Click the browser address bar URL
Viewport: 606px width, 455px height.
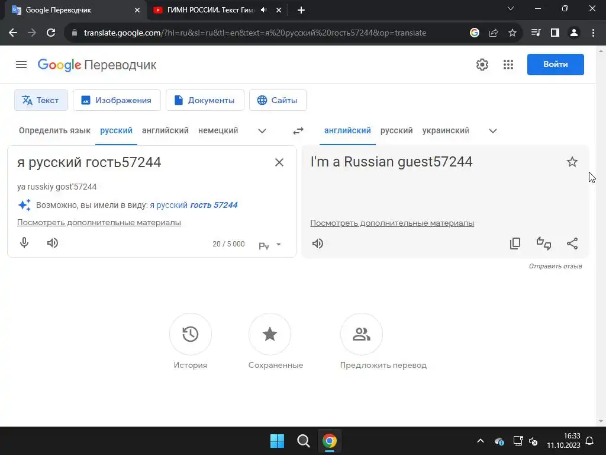[255, 33]
